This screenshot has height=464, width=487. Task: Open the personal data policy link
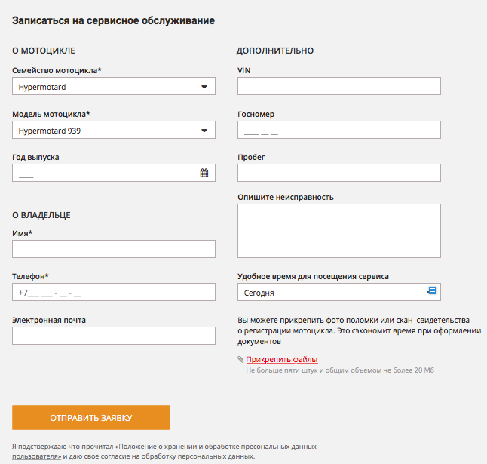[215, 447]
